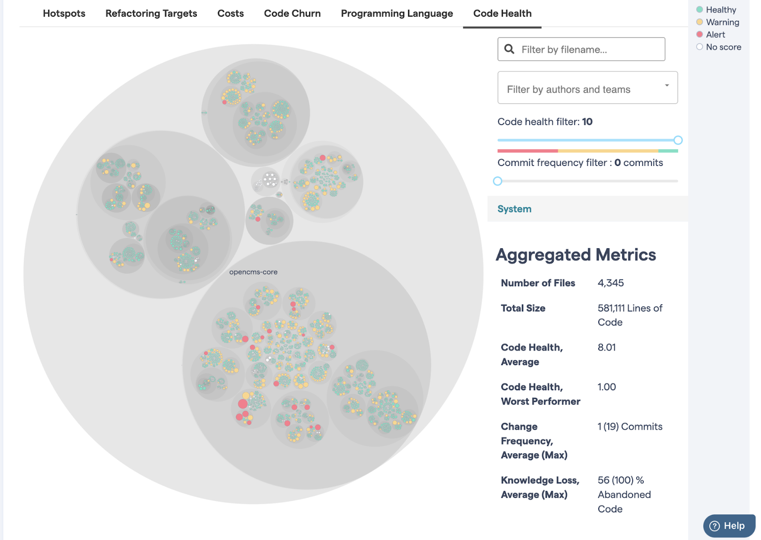
Task: Click the Code health filter slider handle
Action: (679, 140)
